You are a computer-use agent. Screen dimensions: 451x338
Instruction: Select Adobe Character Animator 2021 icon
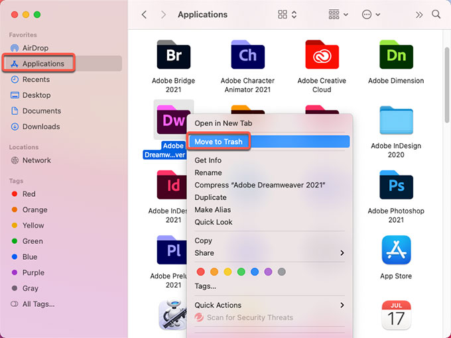pyautogui.click(x=247, y=54)
